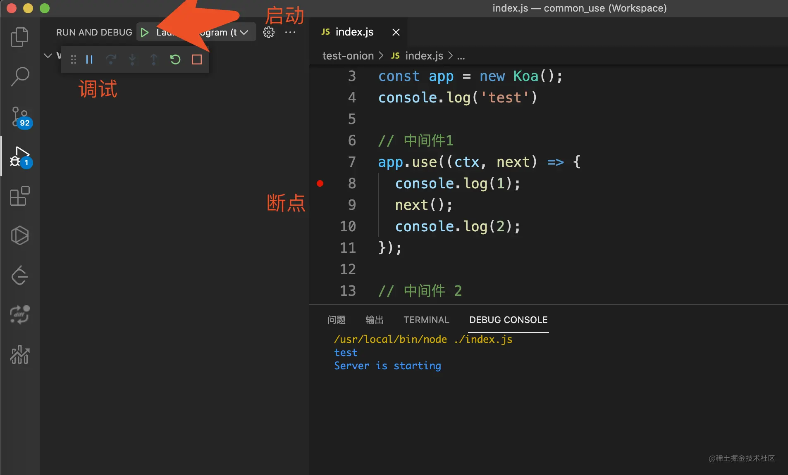
Task: Click the green Start Debugging play button
Action: 145,32
